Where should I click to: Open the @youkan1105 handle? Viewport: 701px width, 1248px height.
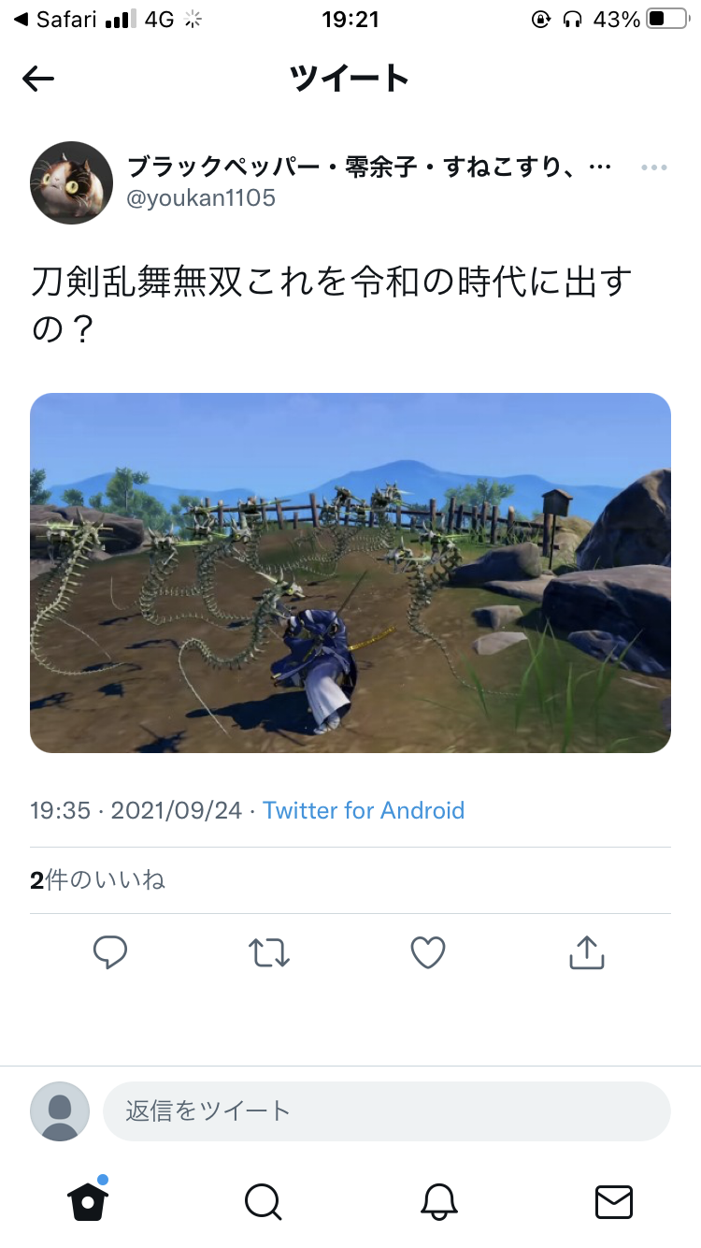tap(201, 198)
